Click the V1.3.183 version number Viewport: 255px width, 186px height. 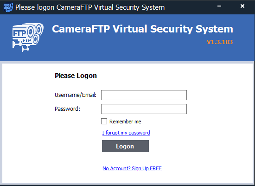click(x=220, y=42)
